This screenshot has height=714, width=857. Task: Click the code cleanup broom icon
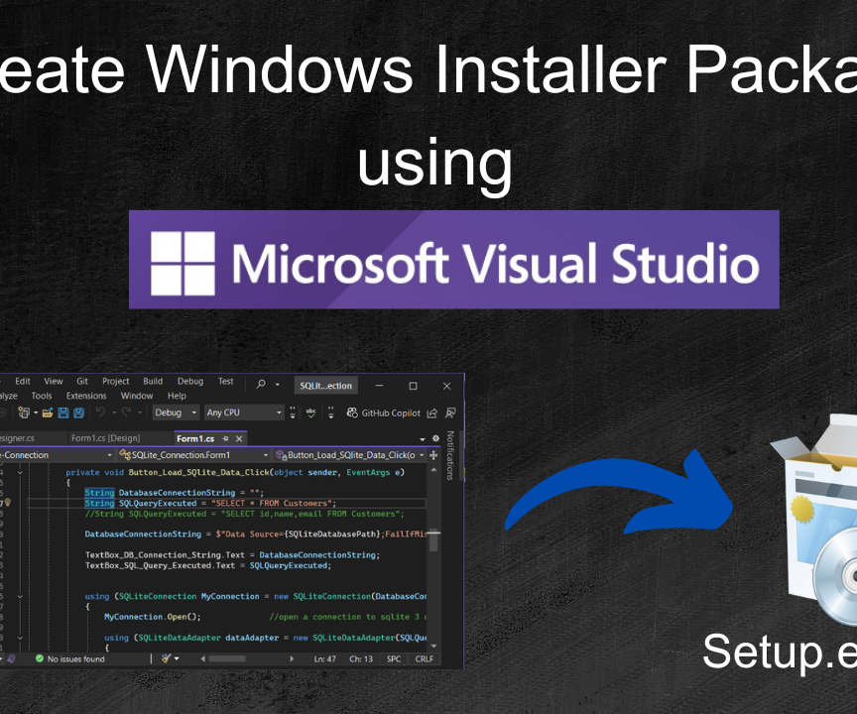(x=167, y=658)
